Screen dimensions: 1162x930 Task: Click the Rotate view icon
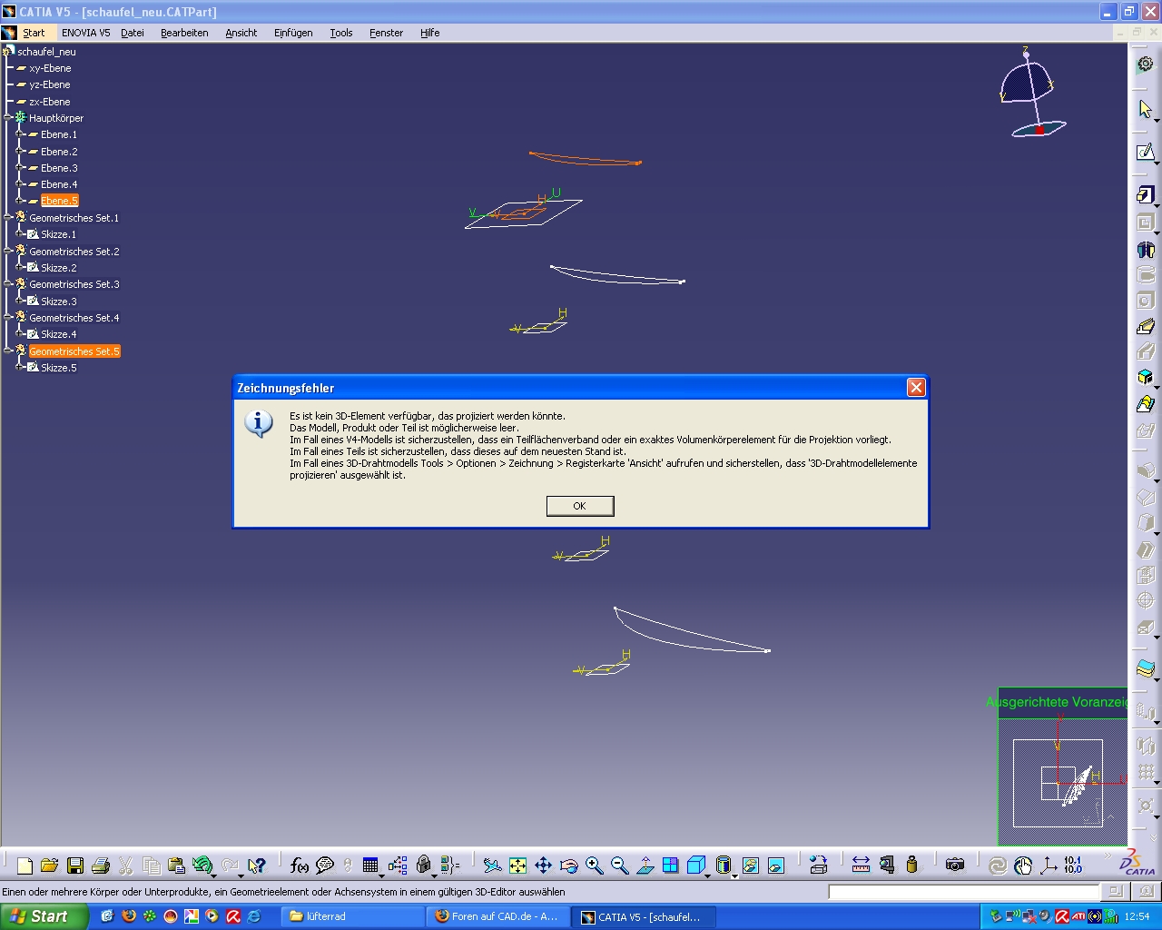pyautogui.click(x=568, y=866)
